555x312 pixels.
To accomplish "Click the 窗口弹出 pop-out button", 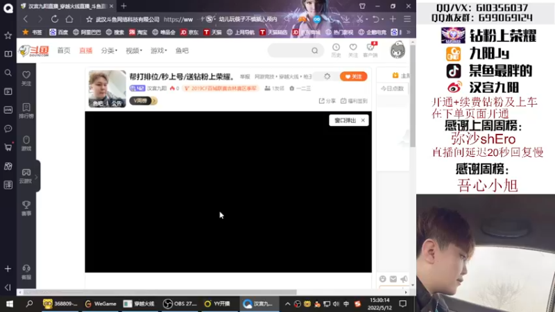I will pyautogui.click(x=345, y=120).
